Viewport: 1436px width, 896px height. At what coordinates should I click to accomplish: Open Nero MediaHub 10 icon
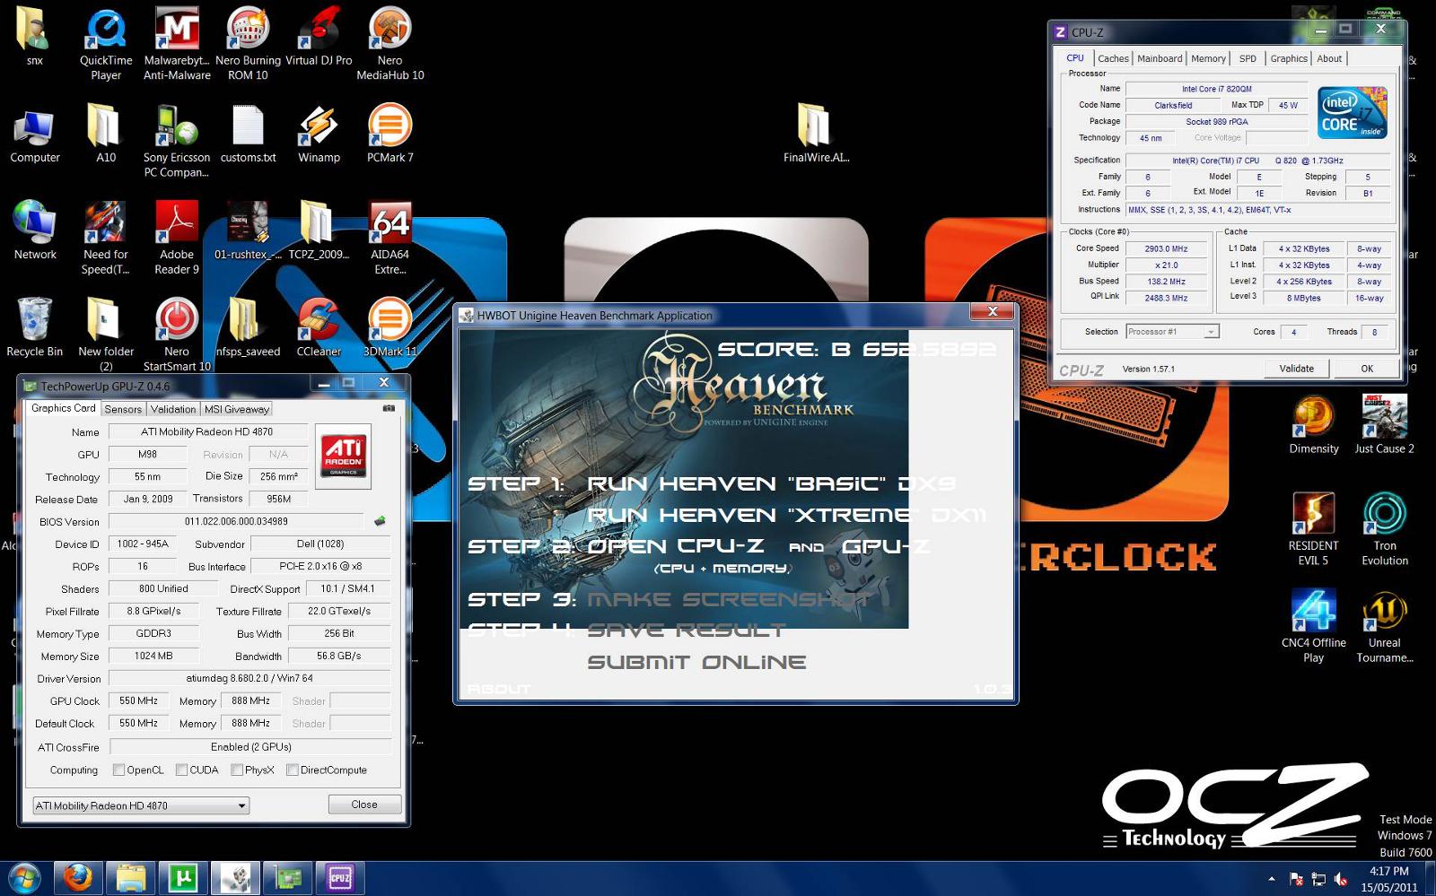(x=390, y=43)
